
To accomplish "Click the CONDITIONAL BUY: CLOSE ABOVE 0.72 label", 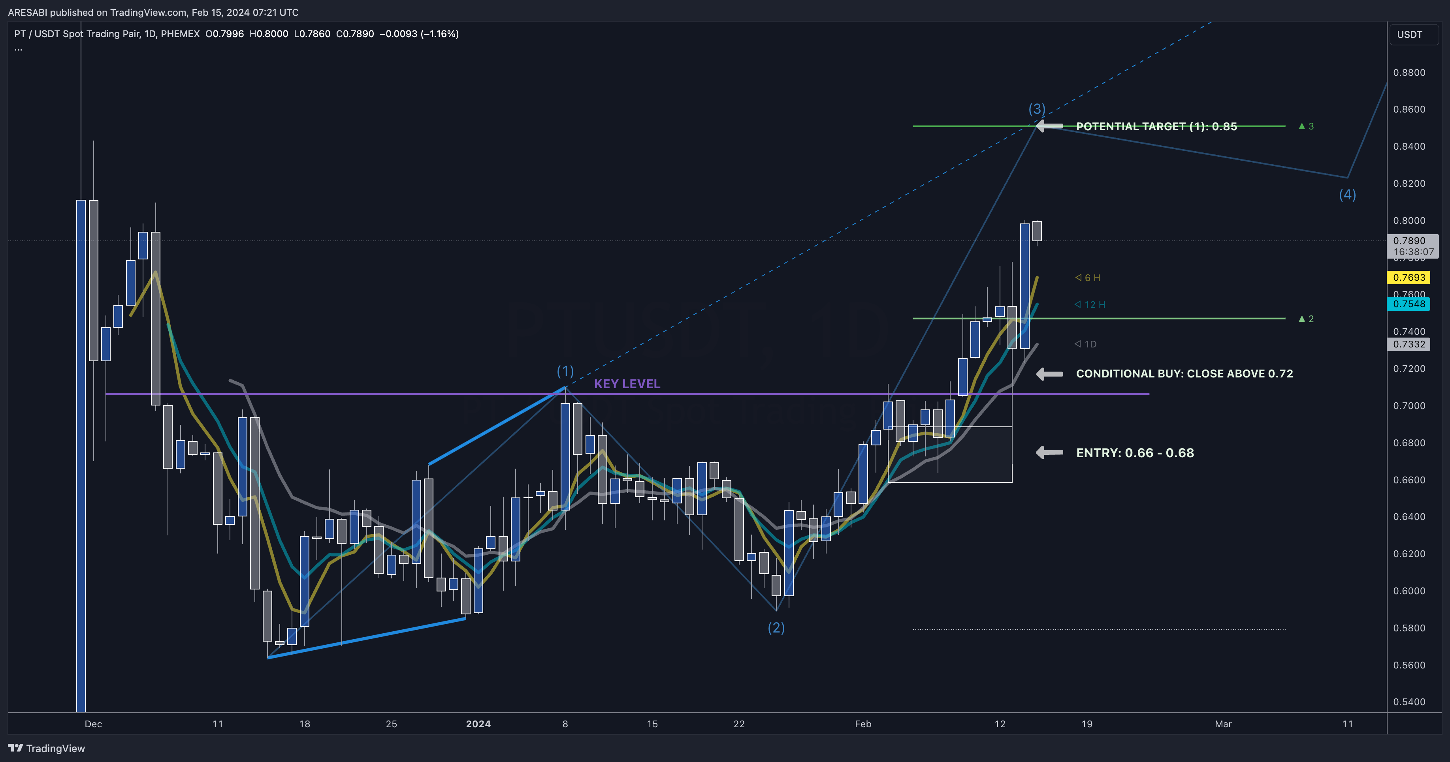I will [x=1184, y=373].
